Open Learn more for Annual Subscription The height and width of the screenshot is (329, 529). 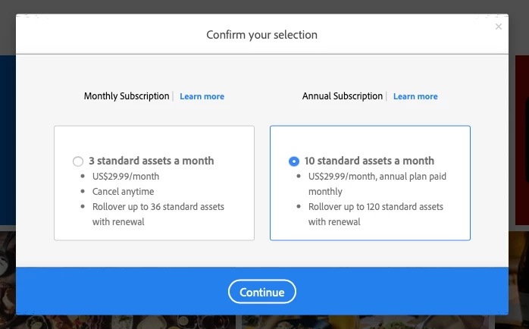point(415,96)
